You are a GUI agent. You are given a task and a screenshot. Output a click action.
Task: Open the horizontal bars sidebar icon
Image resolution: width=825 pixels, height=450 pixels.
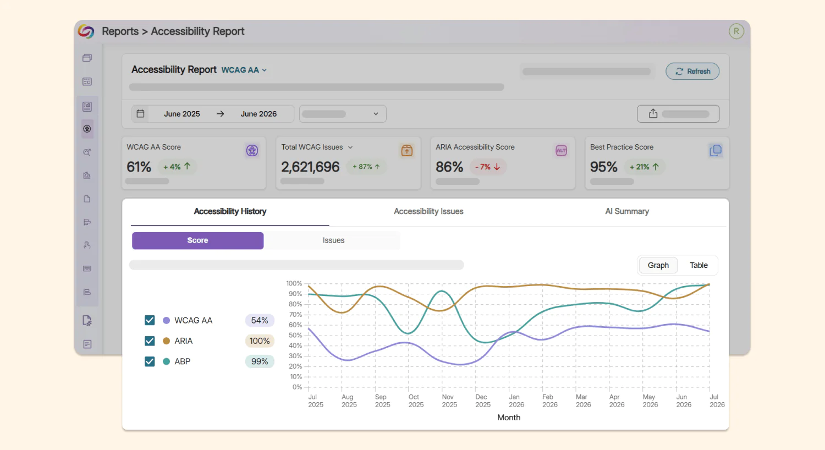pos(87,222)
